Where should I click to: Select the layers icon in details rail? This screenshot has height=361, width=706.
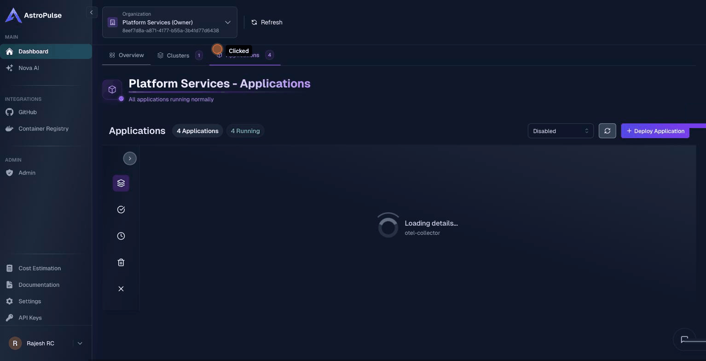coord(121,183)
